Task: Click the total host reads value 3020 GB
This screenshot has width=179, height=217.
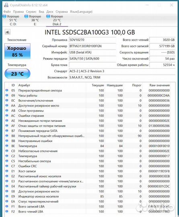Action: 163,40
